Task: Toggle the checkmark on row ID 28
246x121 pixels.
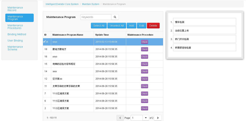Action: pyautogui.click(x=44, y=41)
